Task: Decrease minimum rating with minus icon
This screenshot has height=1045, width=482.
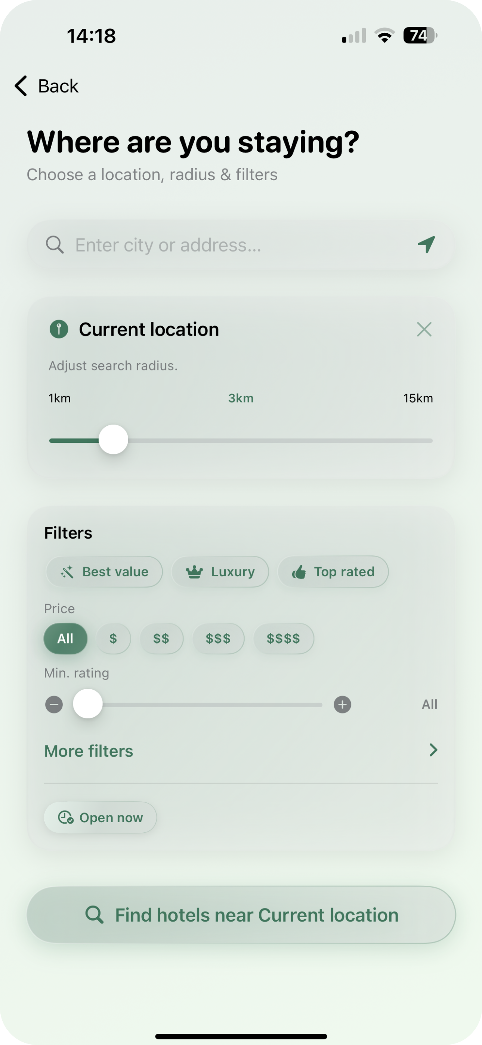Action: point(54,705)
